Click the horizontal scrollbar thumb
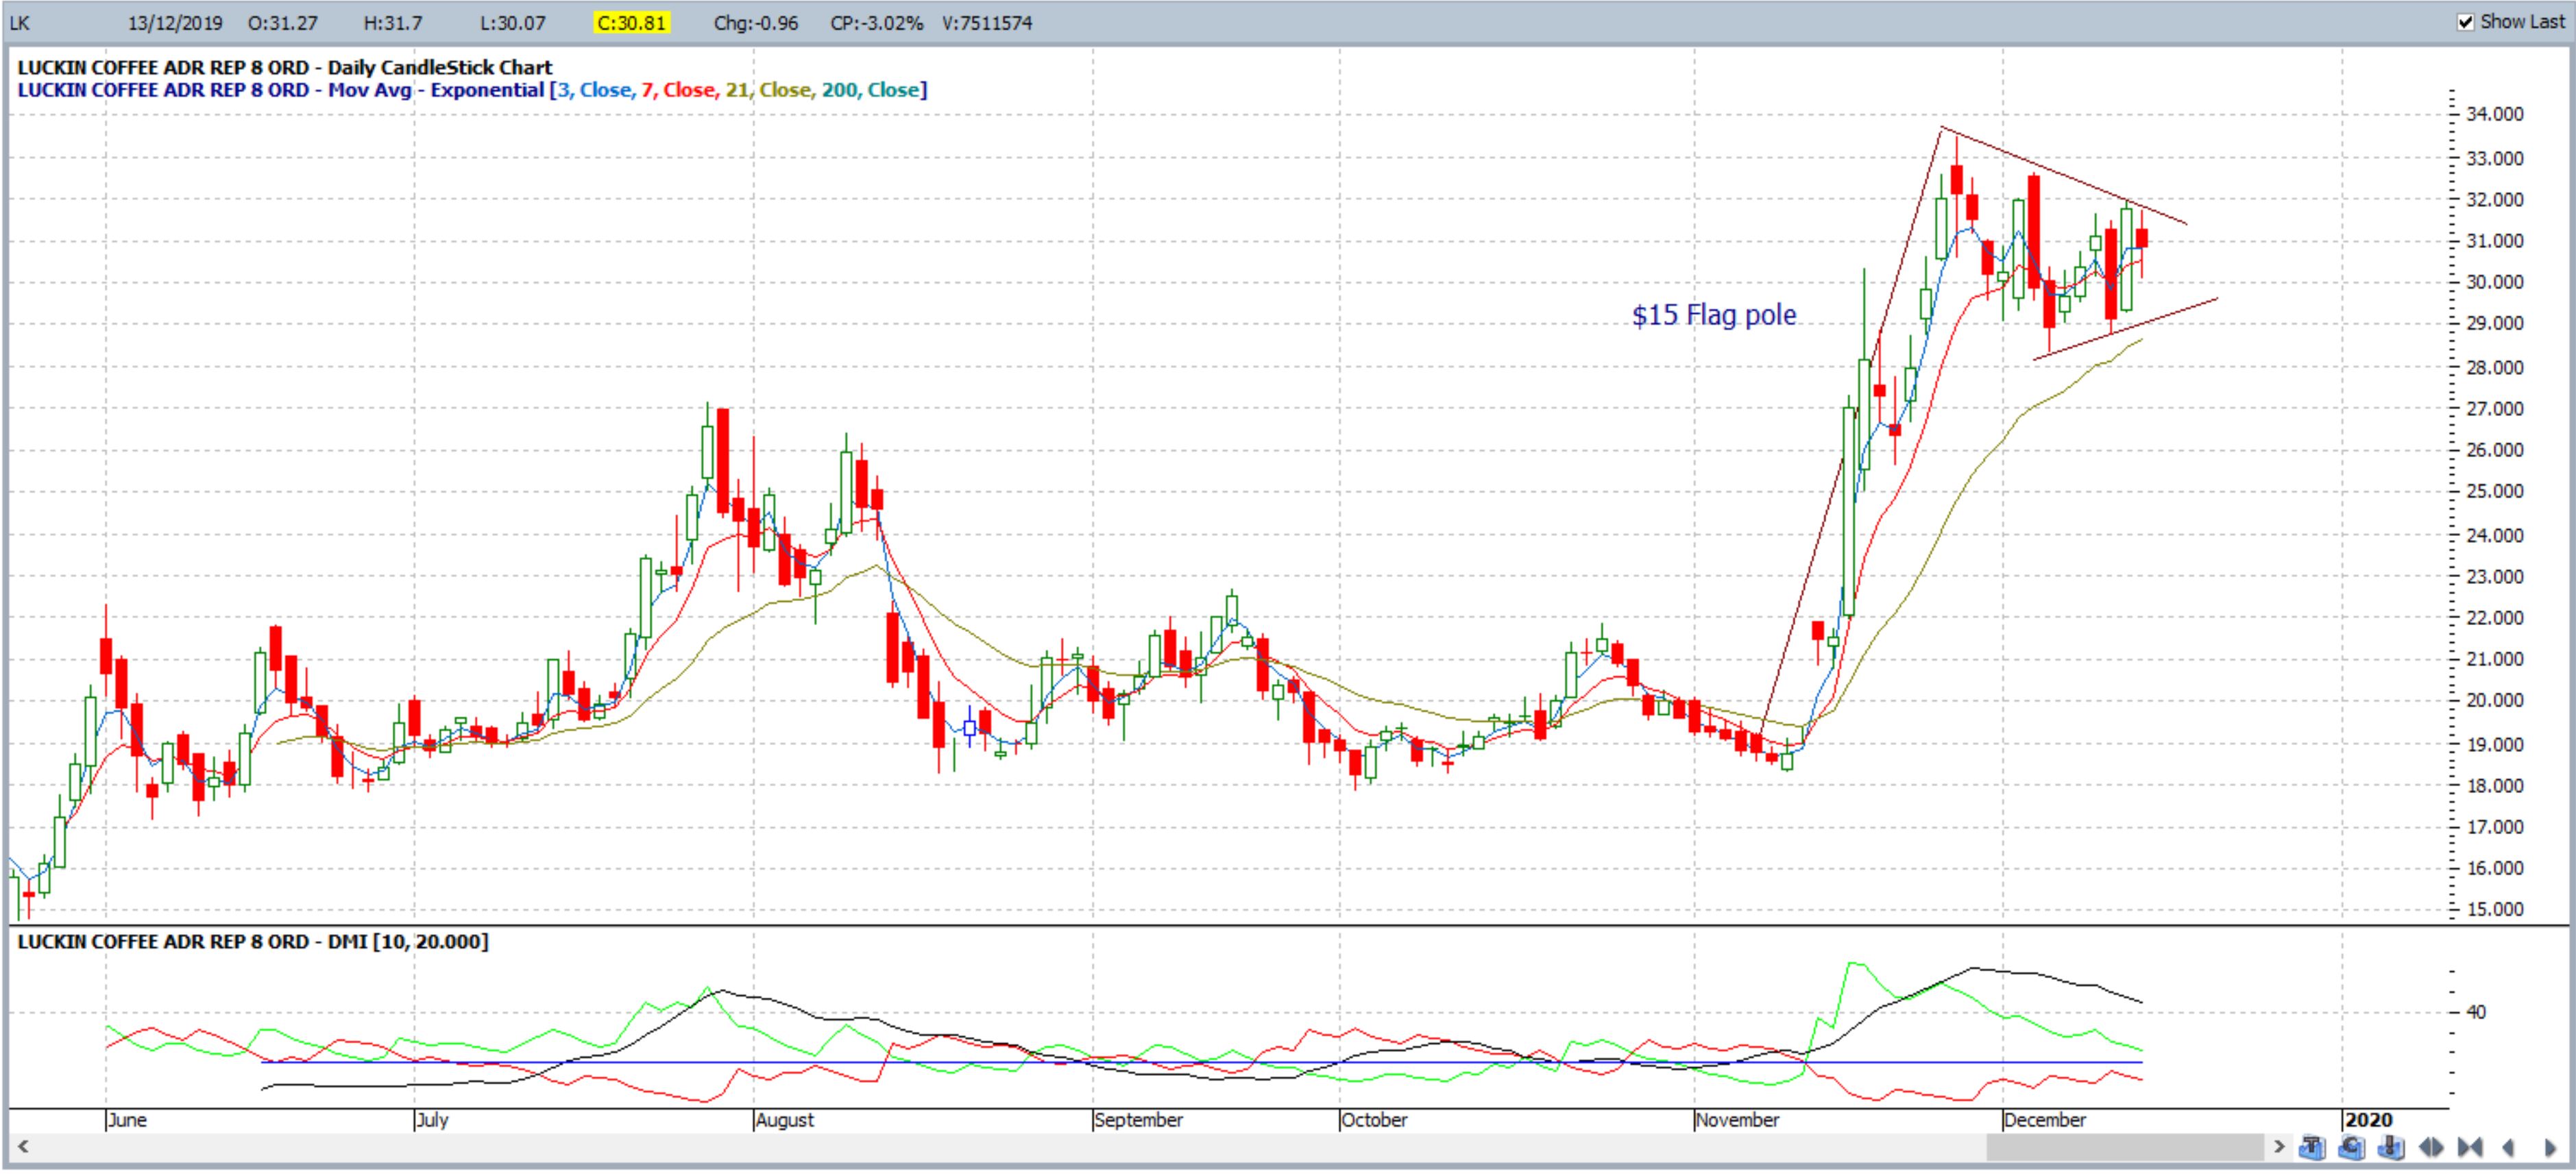The width and height of the screenshot is (2576, 1174). tap(2125, 1147)
